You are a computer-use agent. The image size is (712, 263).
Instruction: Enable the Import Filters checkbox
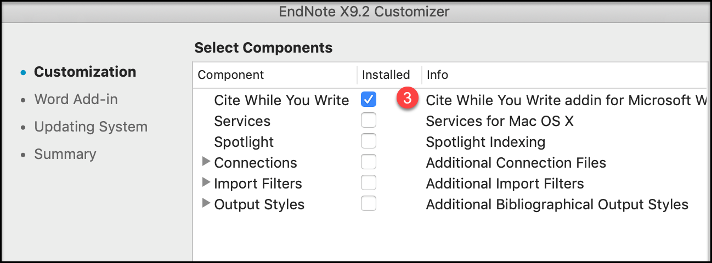369,183
